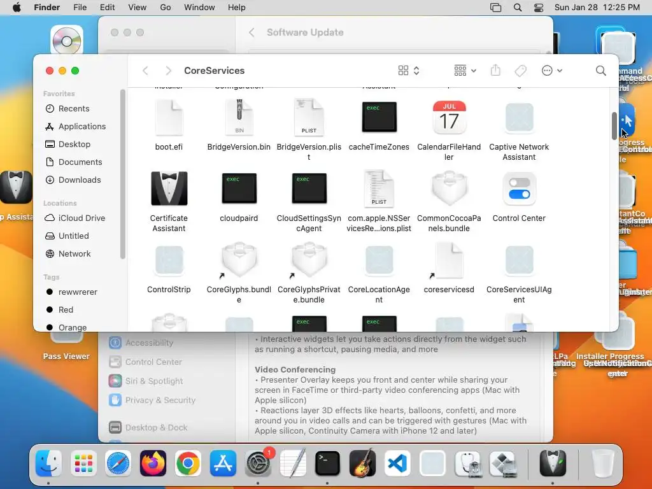Open Firefox from the Dock
The height and width of the screenshot is (489, 652).
click(153, 463)
